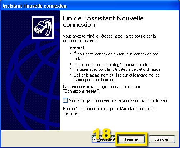Screen dimensions: 180x148
Task: Click the network cable plug icon
Action: (43, 28)
